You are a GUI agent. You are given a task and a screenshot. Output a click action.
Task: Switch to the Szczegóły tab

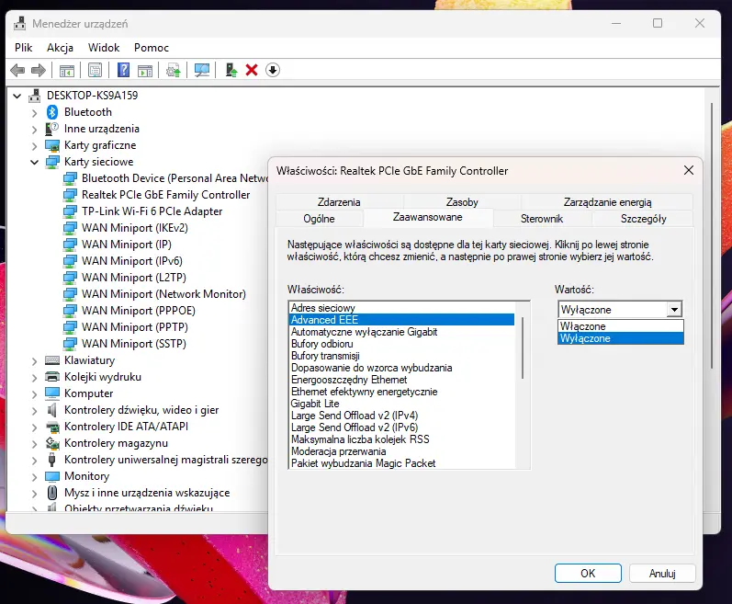(x=643, y=218)
